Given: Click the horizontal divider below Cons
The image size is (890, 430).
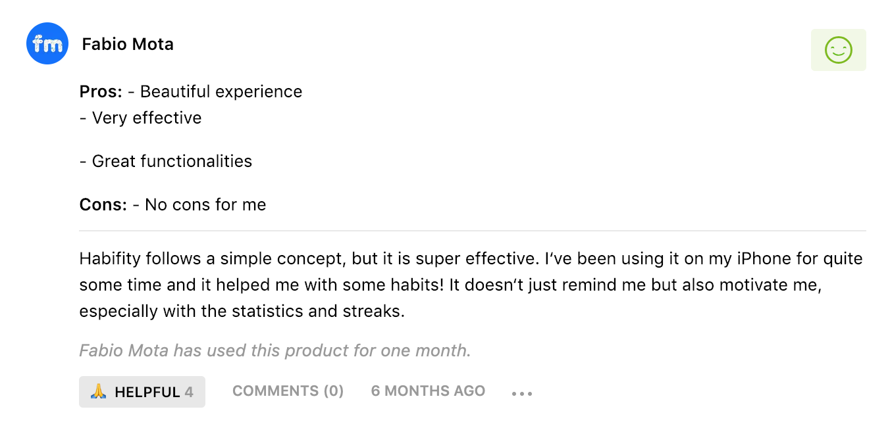Looking at the screenshot, I should pyautogui.click(x=472, y=231).
